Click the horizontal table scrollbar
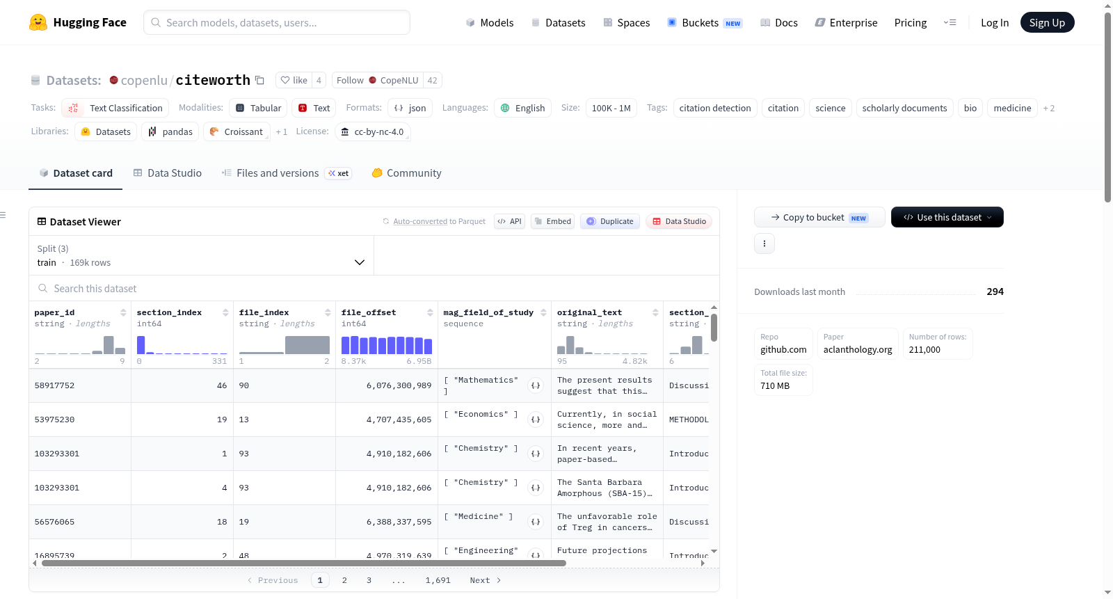1113x599 pixels. click(x=304, y=563)
